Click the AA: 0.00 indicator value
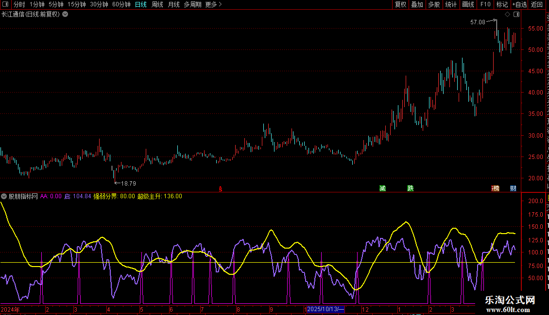Image resolution: width=549 pixels, height=315 pixels. tap(51, 196)
